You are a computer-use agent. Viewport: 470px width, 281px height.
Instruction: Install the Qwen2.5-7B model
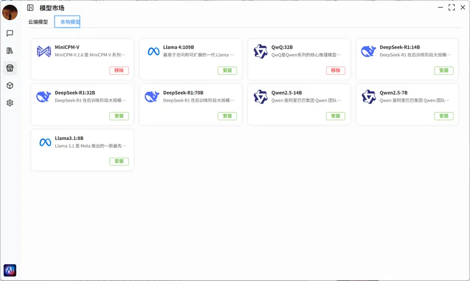pos(443,116)
